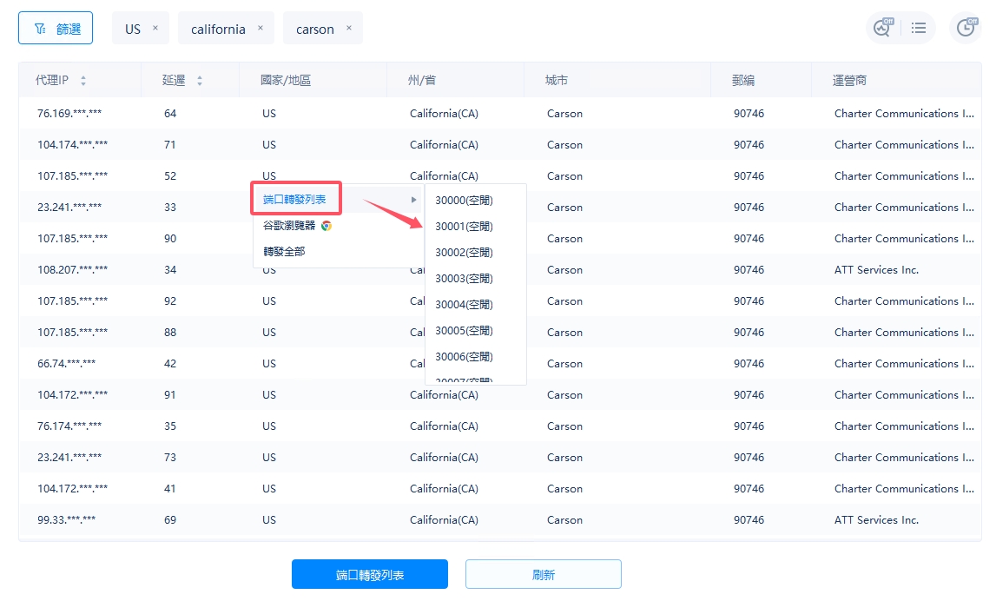The image size is (996, 601).
Task: Select 端口轉發列表 in context menu
Action: point(295,200)
